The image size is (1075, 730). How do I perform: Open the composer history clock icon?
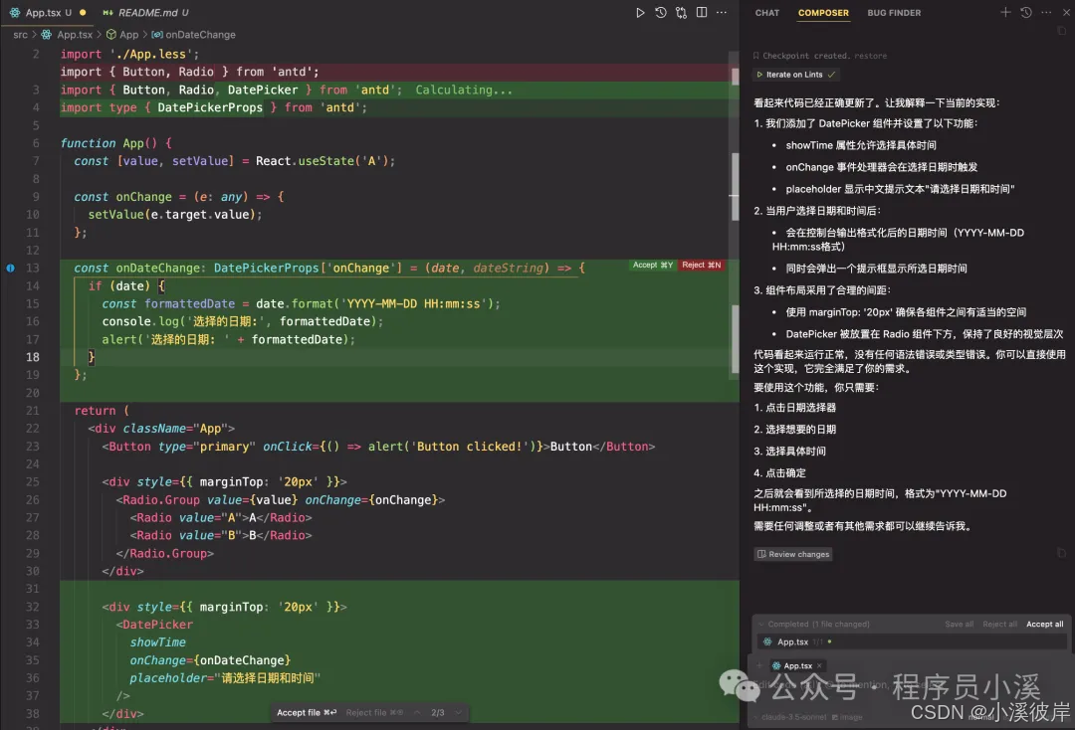tap(1025, 12)
